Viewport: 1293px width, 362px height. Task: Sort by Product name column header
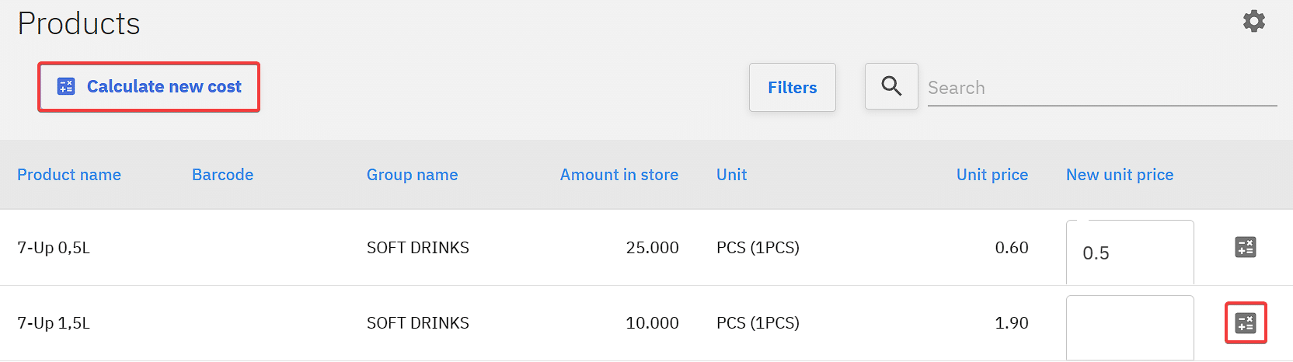[69, 175]
